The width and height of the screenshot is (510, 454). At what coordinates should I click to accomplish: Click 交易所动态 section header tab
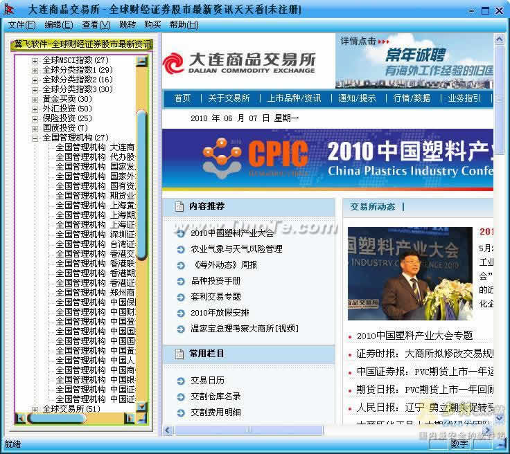[373, 207]
